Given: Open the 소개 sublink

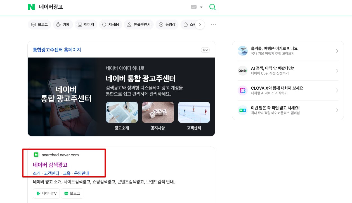Looking at the screenshot, I should 37,173.
